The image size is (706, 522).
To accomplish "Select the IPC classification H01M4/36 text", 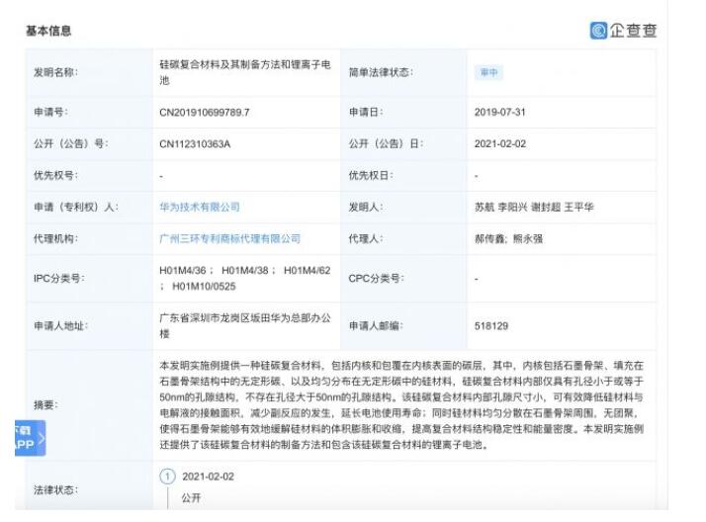I will click(182, 271).
